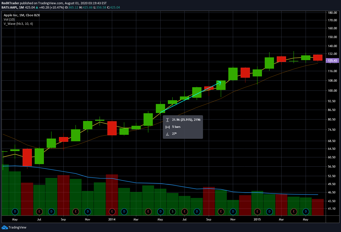The height and width of the screenshot is (232, 341).
Task: Click the 2015 label on the time axis
Action: point(257,219)
